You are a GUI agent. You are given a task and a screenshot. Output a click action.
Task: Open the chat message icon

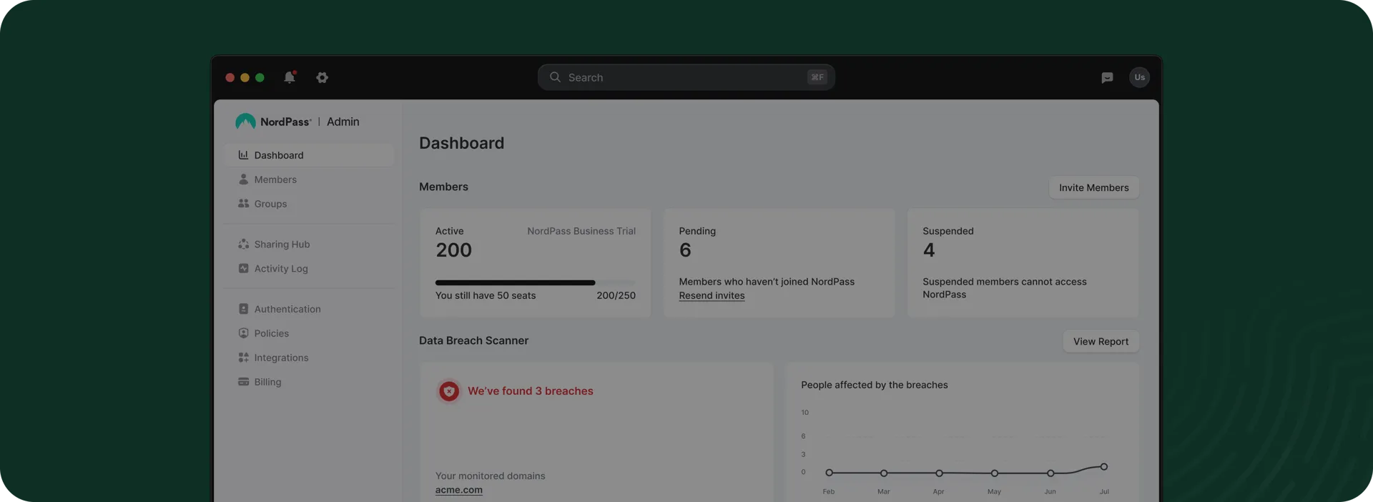coord(1107,77)
